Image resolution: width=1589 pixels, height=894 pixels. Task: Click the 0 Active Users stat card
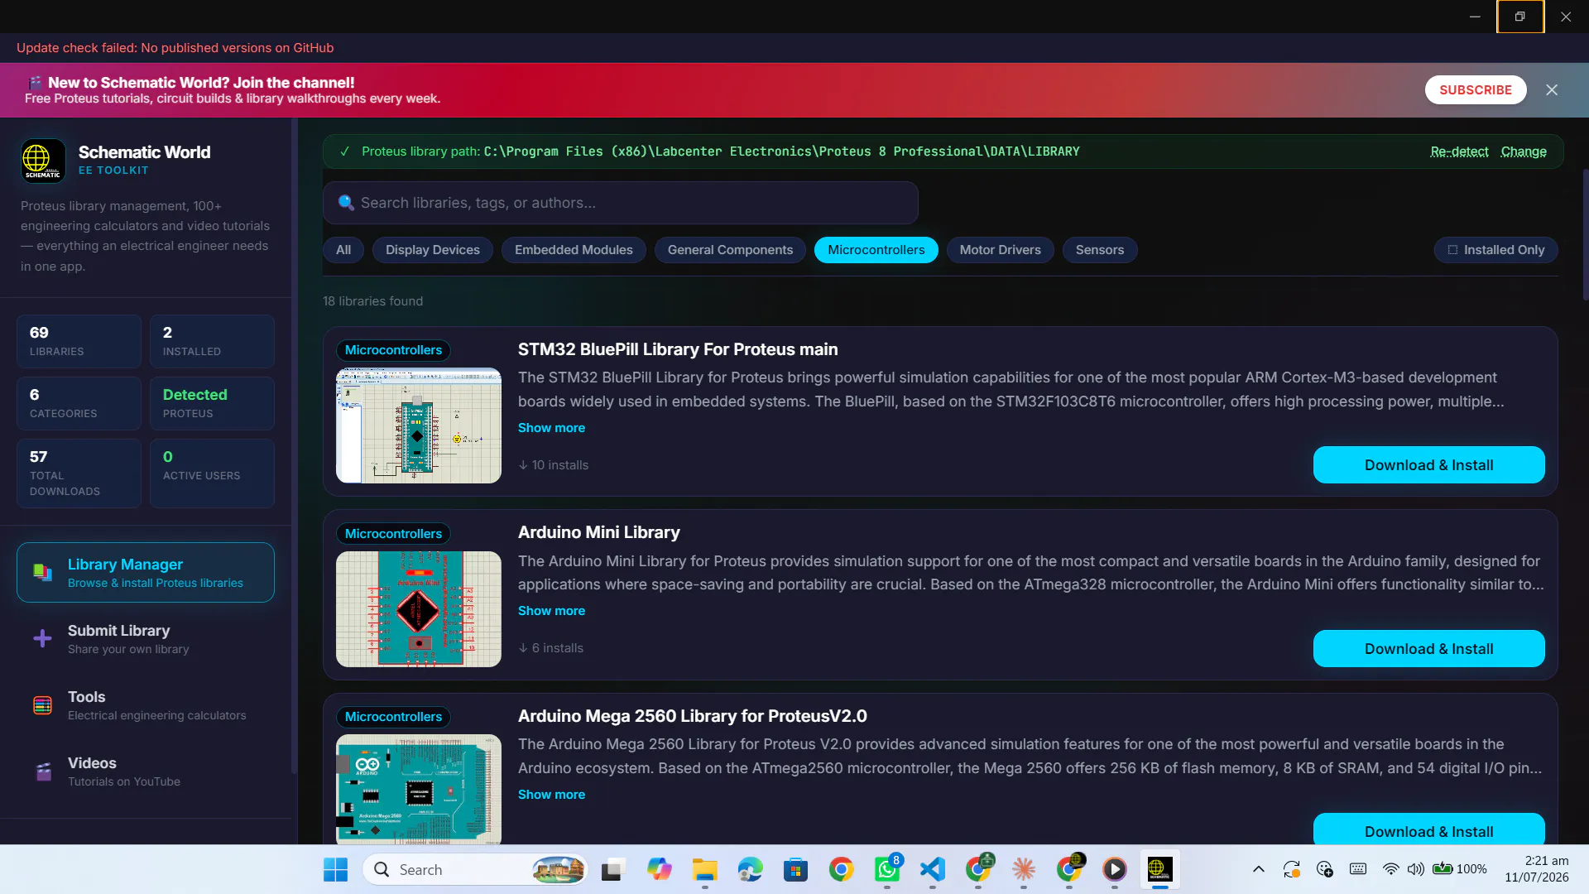click(212, 473)
